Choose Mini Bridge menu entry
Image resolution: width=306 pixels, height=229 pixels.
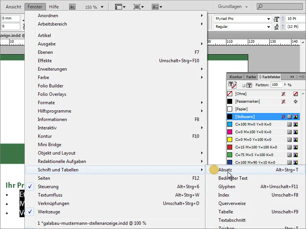[116, 145]
